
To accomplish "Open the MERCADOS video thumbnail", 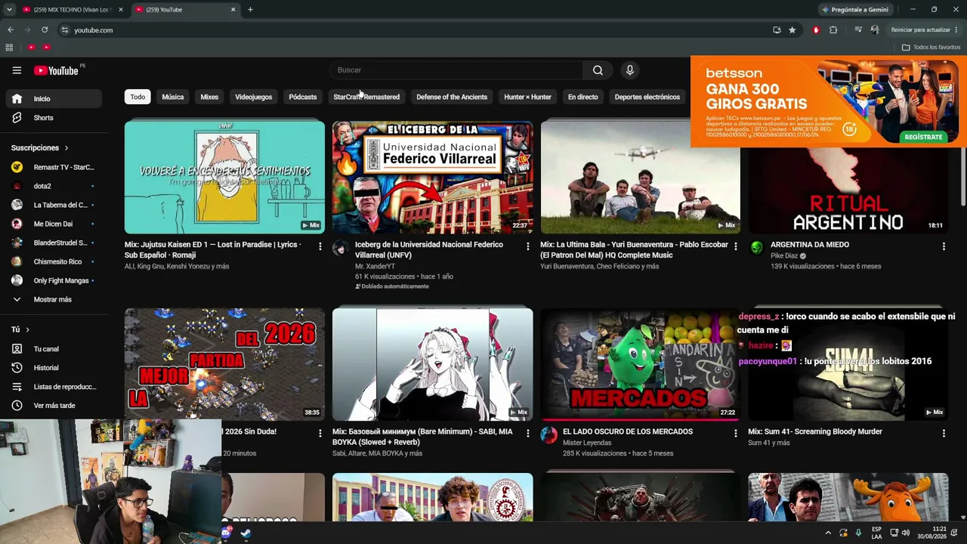I will coord(640,364).
